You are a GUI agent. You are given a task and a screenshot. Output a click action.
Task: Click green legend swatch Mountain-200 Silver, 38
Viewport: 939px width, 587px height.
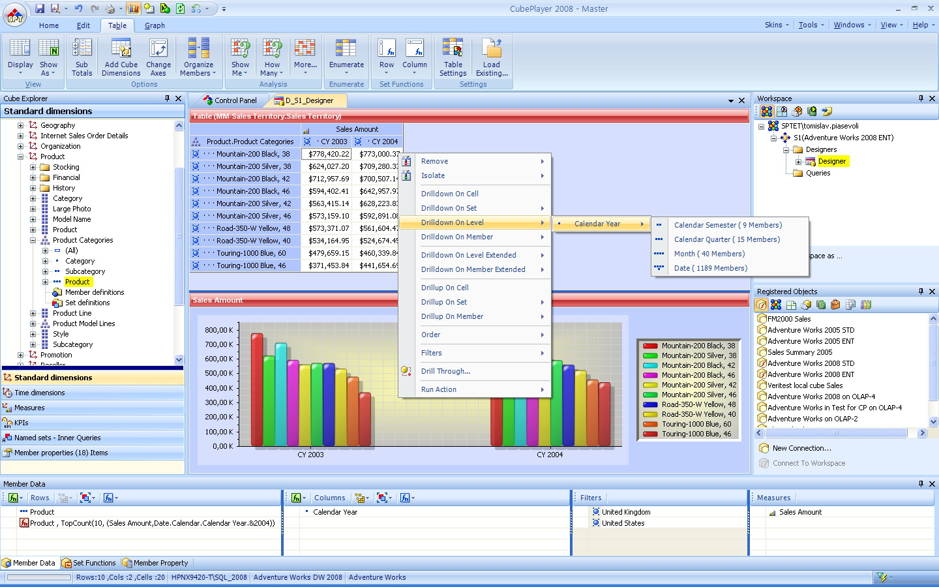[x=650, y=355]
